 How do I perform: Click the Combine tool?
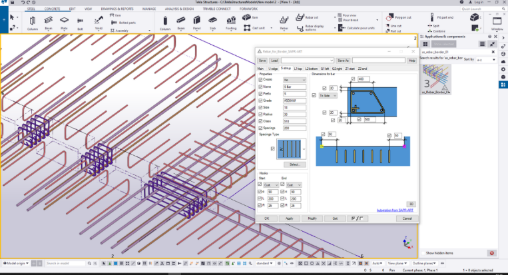click(x=436, y=31)
